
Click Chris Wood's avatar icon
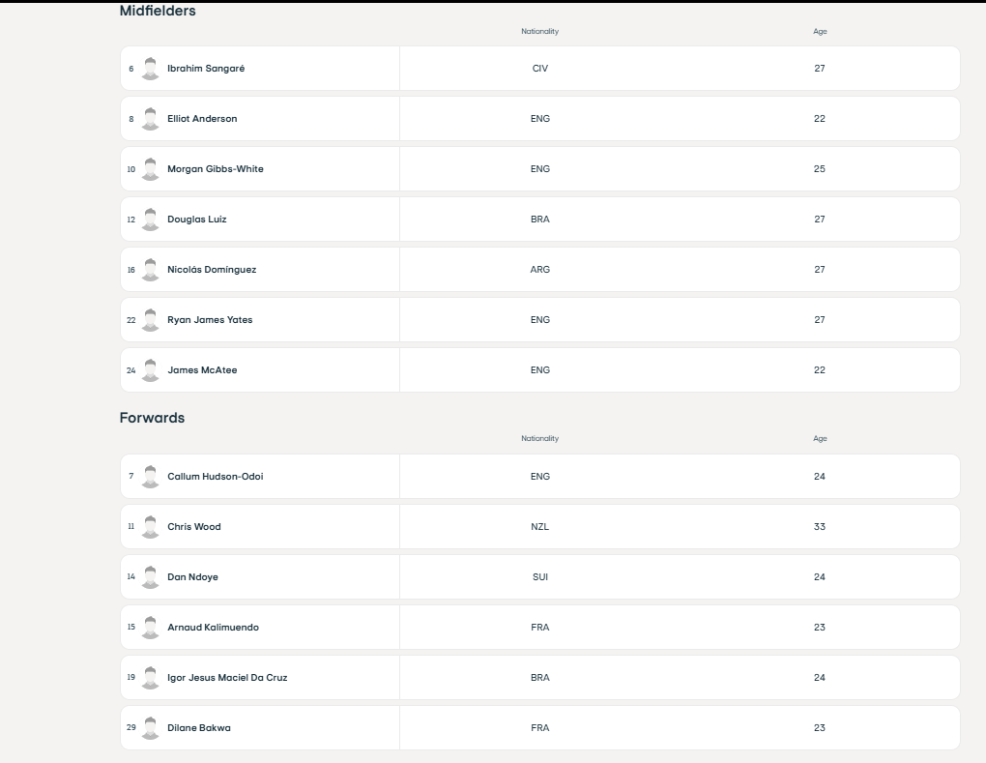pos(150,527)
